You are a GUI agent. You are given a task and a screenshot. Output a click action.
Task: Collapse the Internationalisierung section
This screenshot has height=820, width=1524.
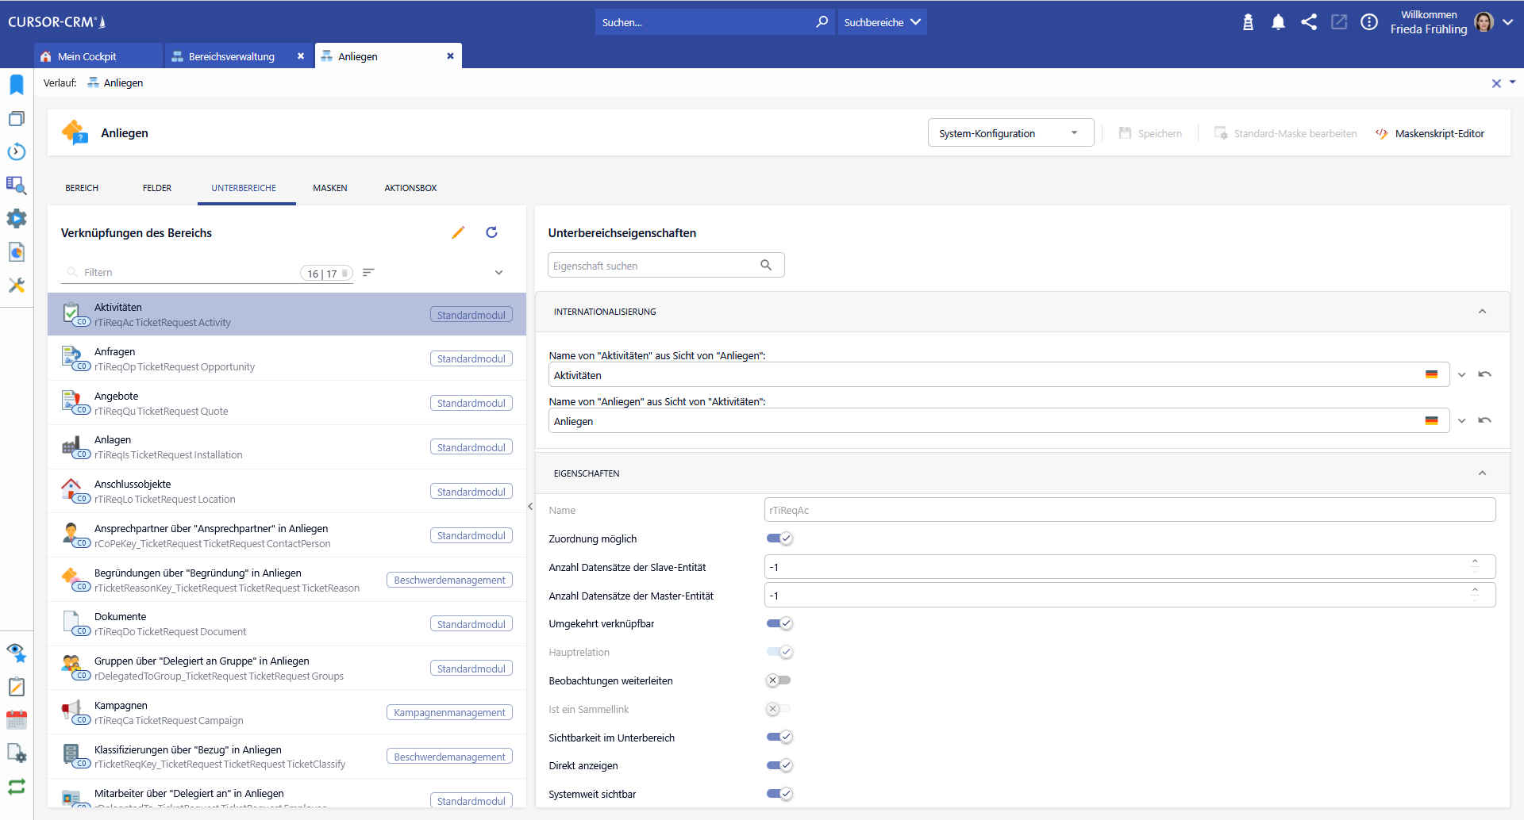tap(1482, 312)
